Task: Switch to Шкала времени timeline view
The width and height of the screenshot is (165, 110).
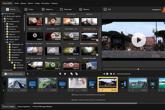Action: tap(23, 106)
